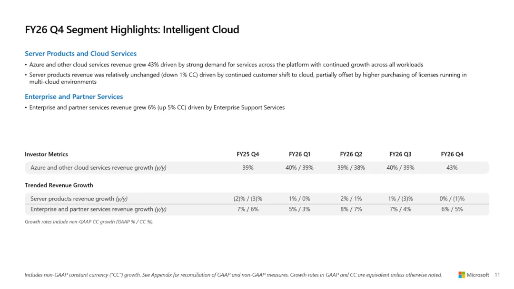Screen dimensions: 514x289
Task: Click the Server products revenue growth row
Action: (x=257, y=199)
